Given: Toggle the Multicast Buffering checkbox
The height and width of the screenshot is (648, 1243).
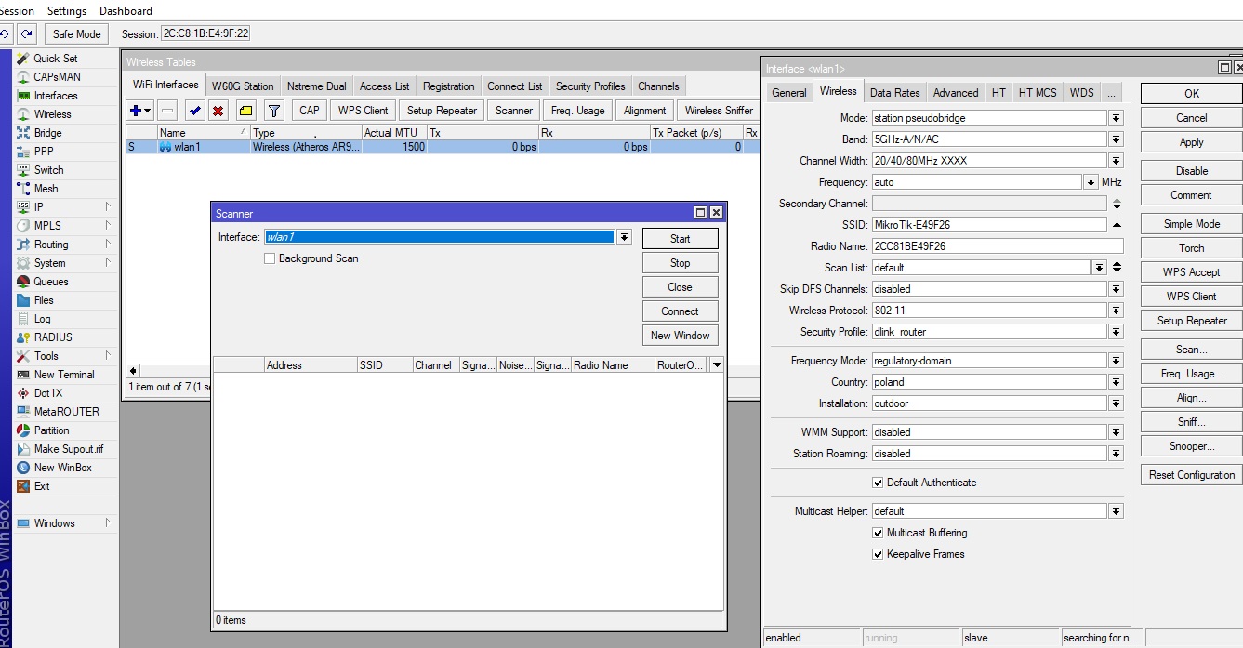Looking at the screenshot, I should (878, 533).
